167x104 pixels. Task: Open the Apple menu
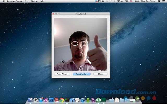tap(3, 1)
